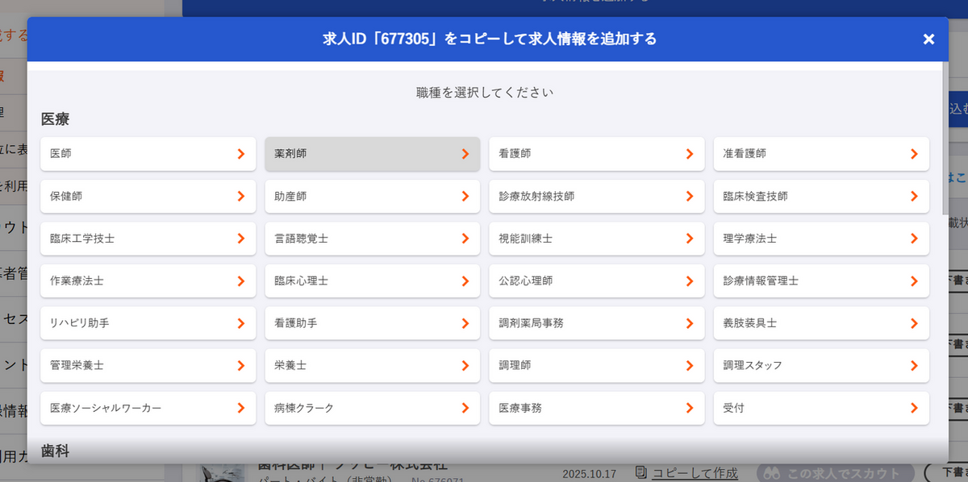This screenshot has width=968, height=482.
Task: Click the arrow icon on 診療情報管理士
Action: (913, 281)
